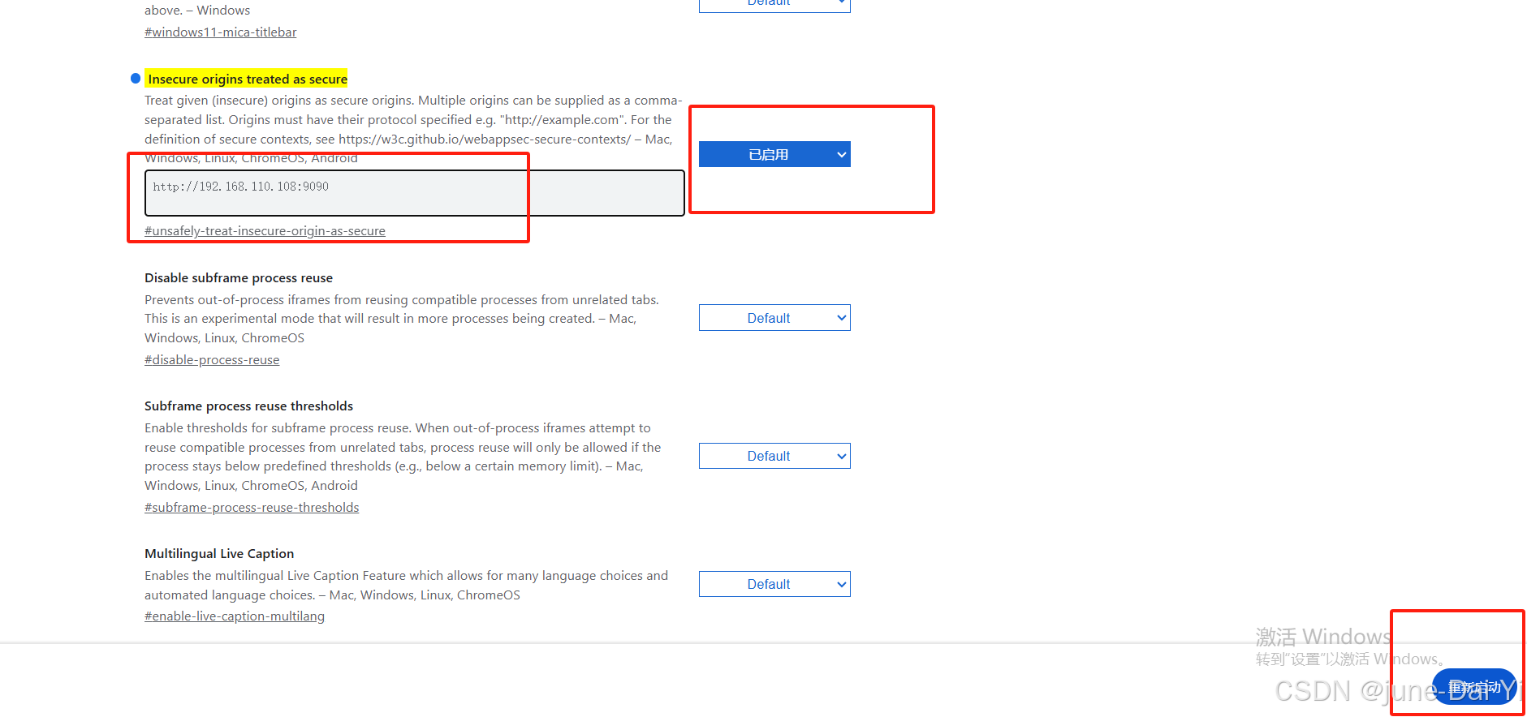This screenshot has height=717, width=1527.
Task: Click the chevron arrow on the enabled dropdown
Action: pos(842,154)
